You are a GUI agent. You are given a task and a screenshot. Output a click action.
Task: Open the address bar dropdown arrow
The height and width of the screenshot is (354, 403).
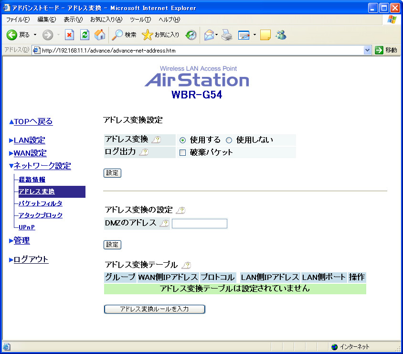coord(367,50)
